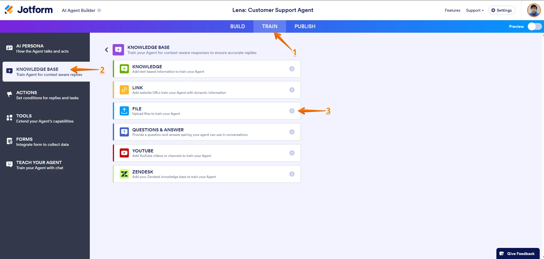
Task: Click the YouTube source icon
Action: (124, 153)
